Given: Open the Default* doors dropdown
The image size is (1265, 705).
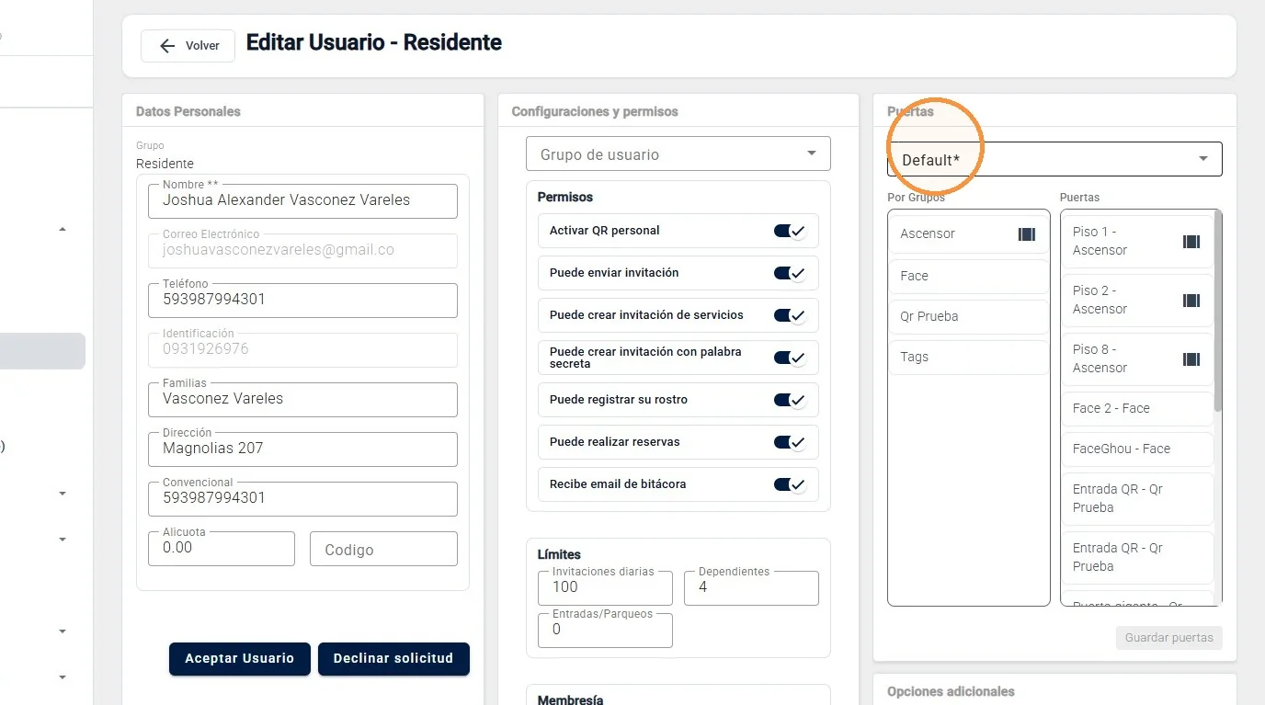Looking at the screenshot, I should pyautogui.click(x=1054, y=159).
